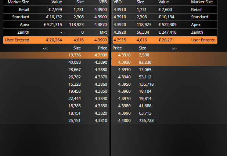This screenshot has height=156, width=227.
Task: Click the >> next page arrows
Action: point(174,48)
